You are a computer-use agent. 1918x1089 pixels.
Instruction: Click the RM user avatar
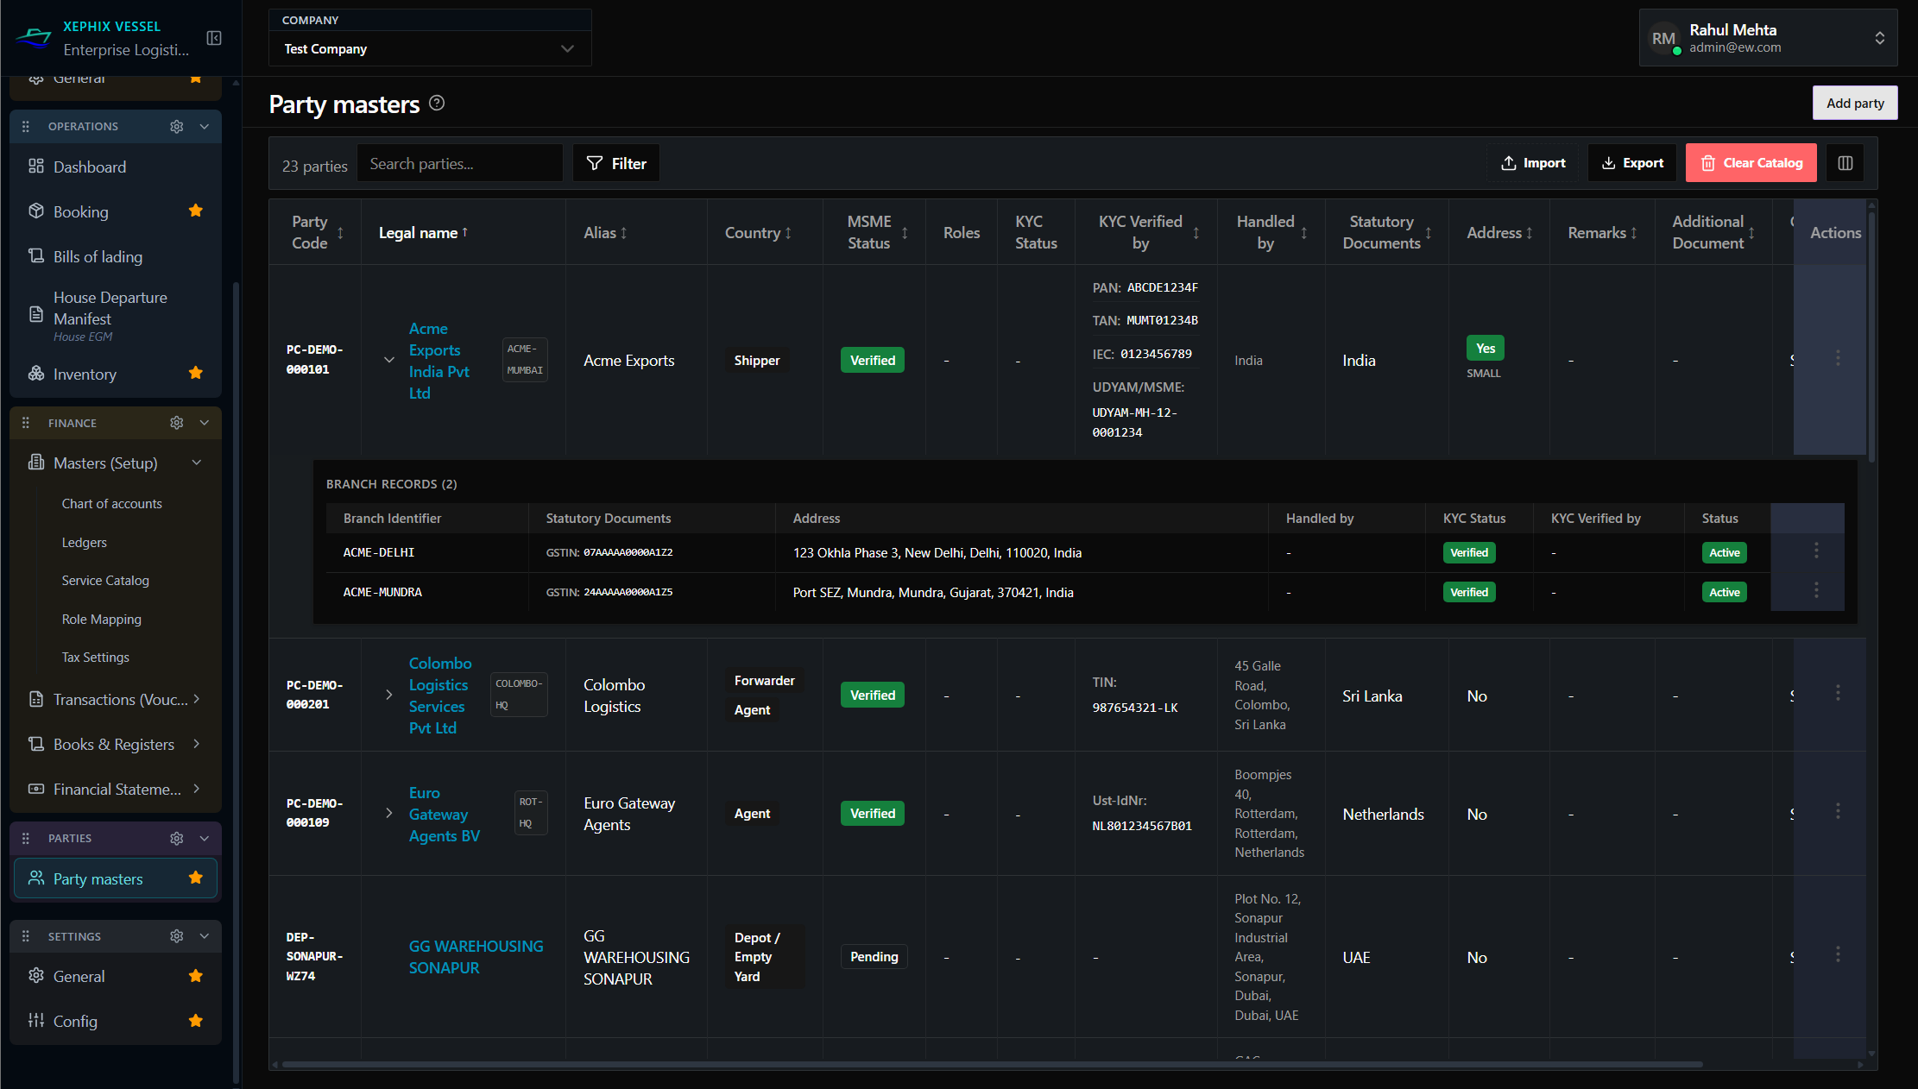(x=1663, y=39)
